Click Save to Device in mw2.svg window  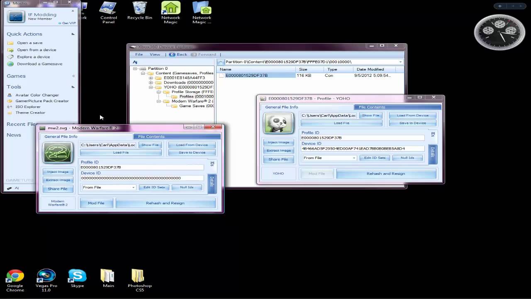(192, 152)
